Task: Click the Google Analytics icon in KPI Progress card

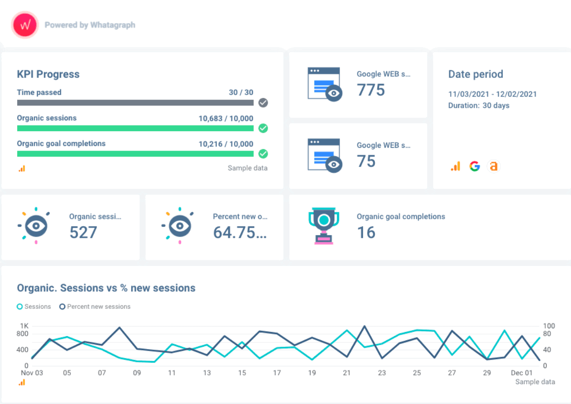Action: pyautogui.click(x=21, y=169)
